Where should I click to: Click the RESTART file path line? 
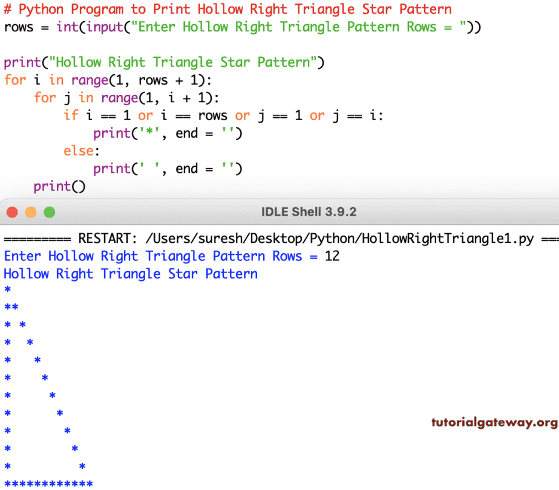pos(278,238)
